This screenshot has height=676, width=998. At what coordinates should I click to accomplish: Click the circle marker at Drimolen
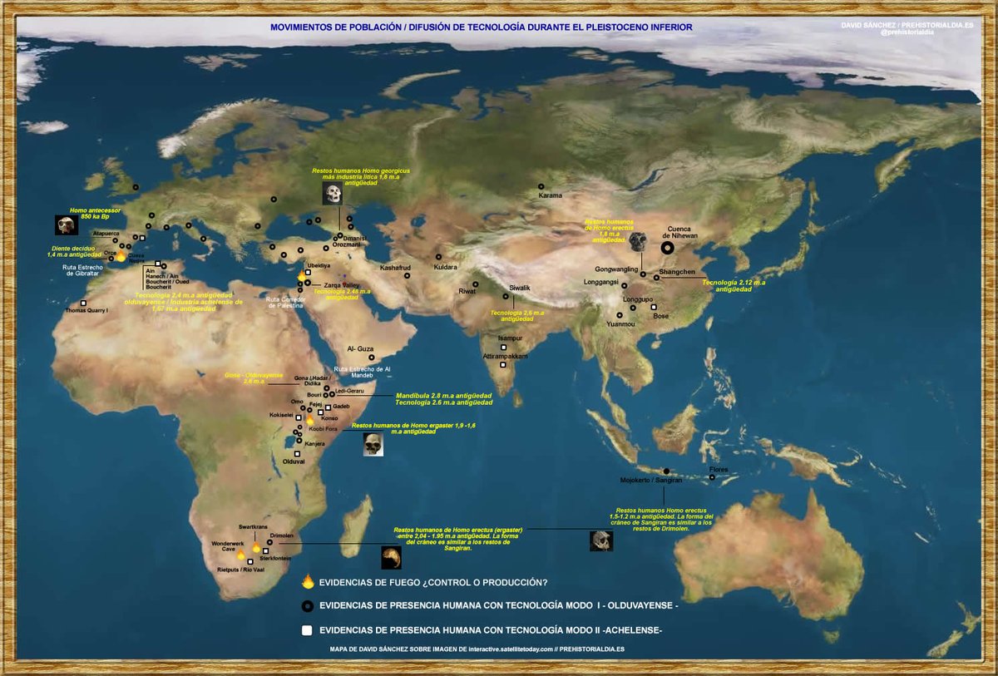(x=269, y=541)
